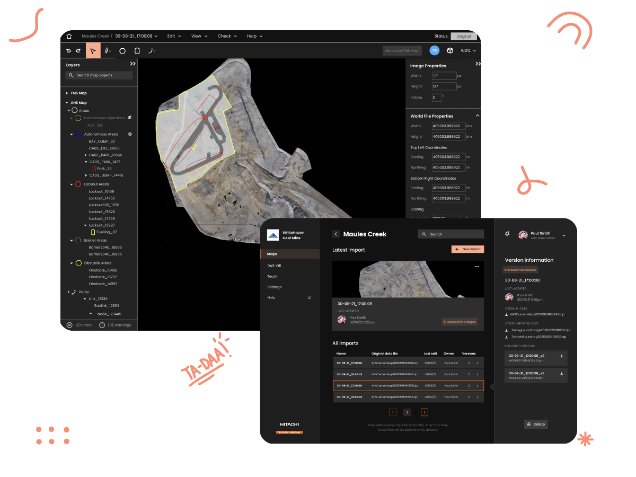Click the New Import button
This screenshot has width=636, height=477.
[467, 249]
